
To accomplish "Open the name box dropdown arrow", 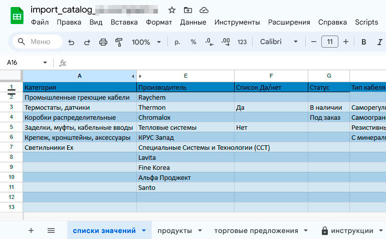I will coord(45,63).
